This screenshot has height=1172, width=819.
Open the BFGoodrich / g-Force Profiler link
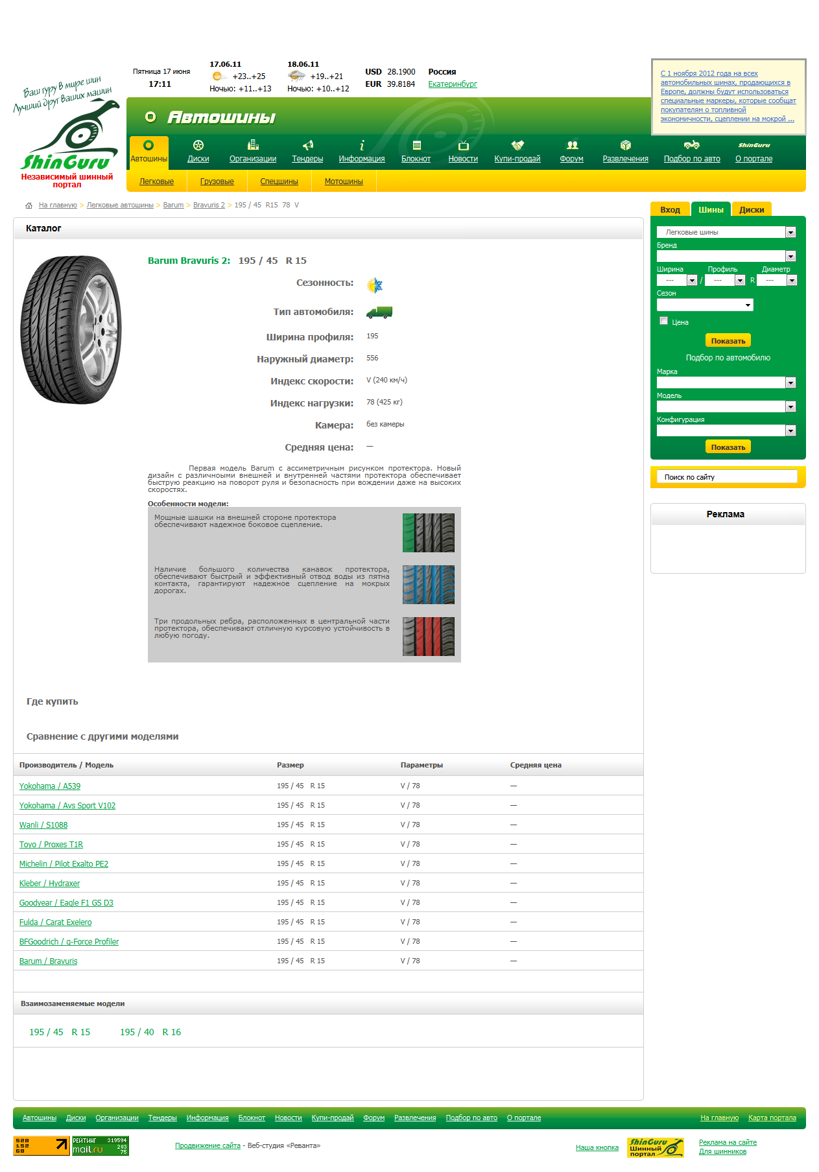click(x=69, y=942)
